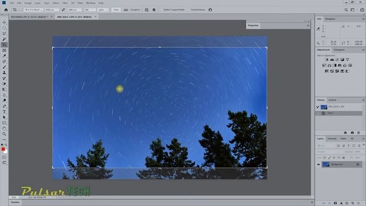Select the History Brush tool

point(4,78)
